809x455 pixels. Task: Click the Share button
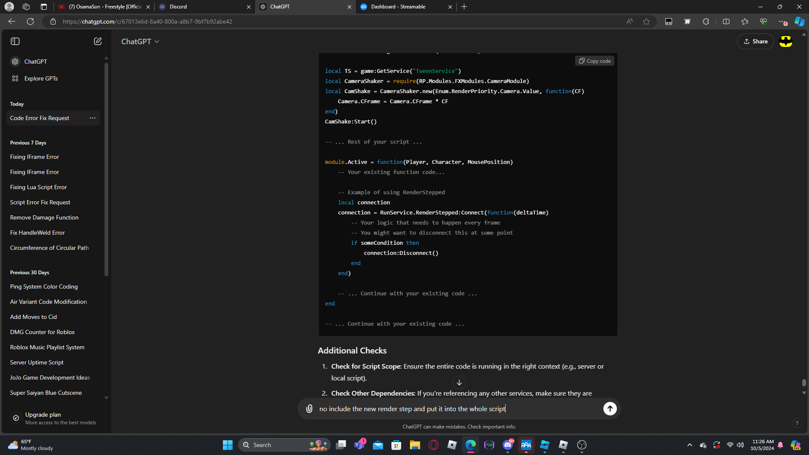click(x=755, y=41)
